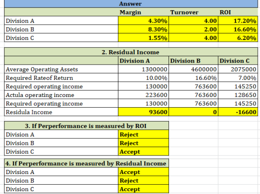Click Division A column header in Residual Income
This screenshot has height=194, width=260.
[143, 60]
